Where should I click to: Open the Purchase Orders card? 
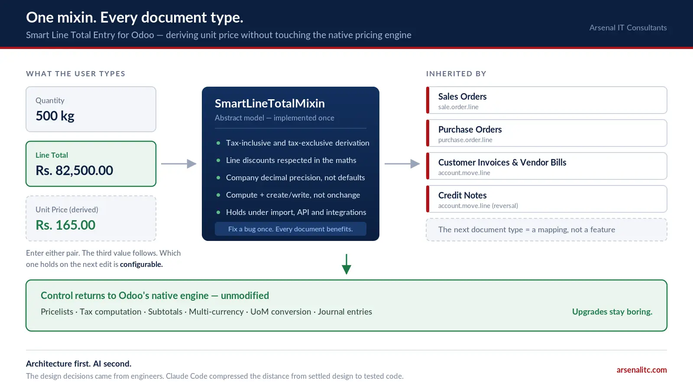[547, 133]
